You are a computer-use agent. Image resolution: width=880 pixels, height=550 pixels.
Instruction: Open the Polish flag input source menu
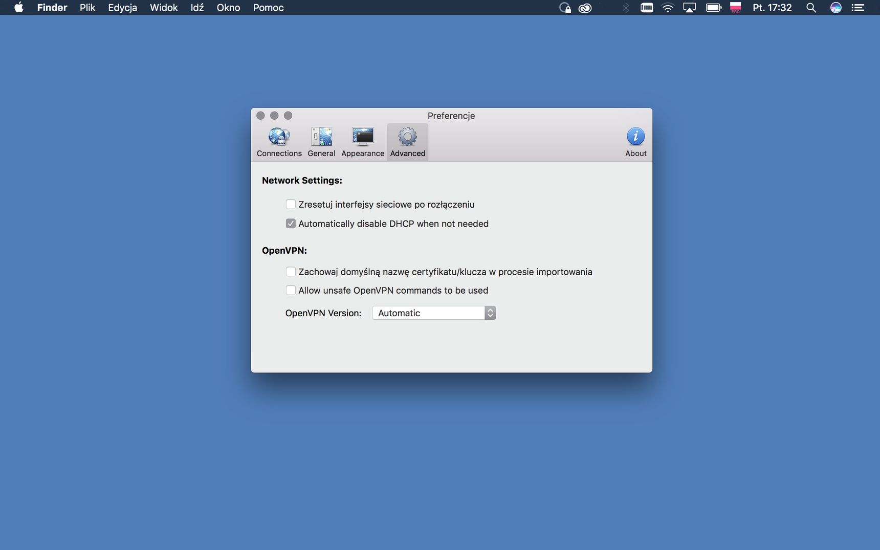[x=736, y=8]
